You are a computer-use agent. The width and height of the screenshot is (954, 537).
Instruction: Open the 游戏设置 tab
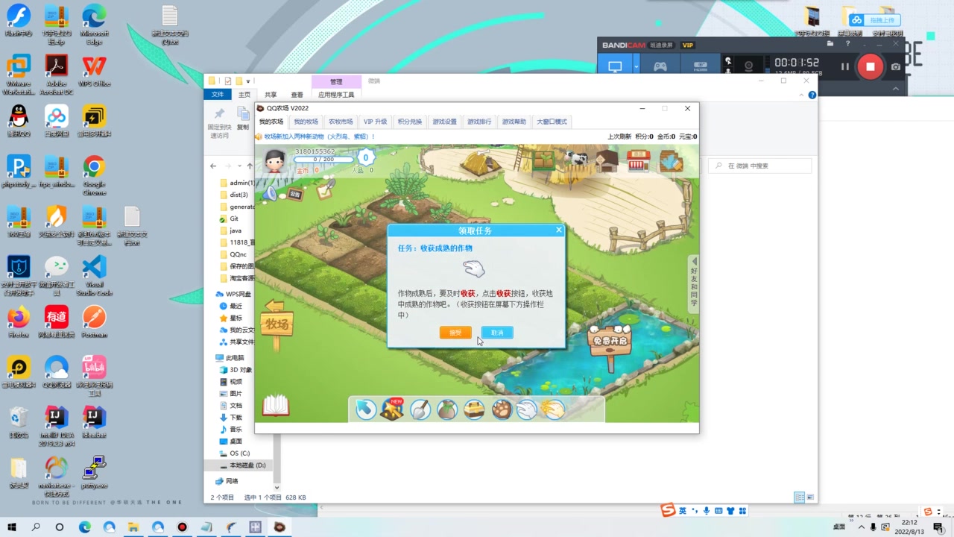pos(445,122)
